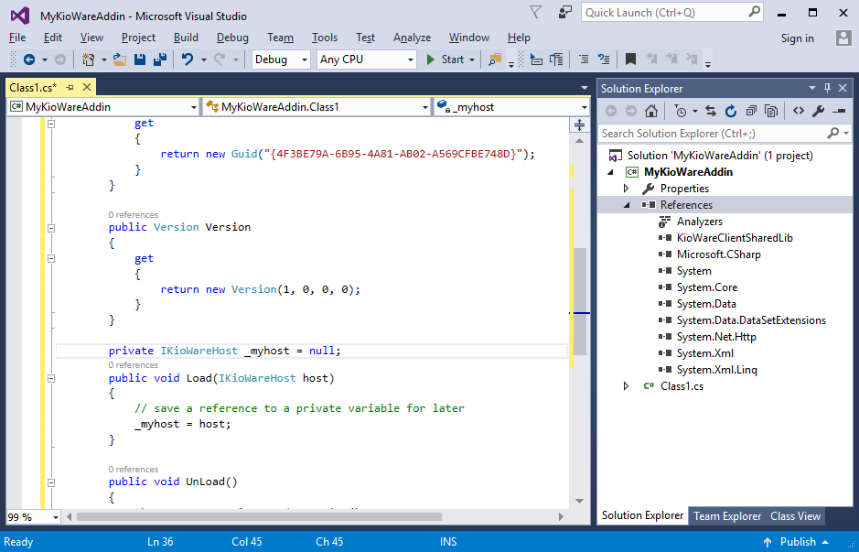Screen dimensions: 859x552
Task: Click the Find in Files icon
Action: click(x=495, y=60)
